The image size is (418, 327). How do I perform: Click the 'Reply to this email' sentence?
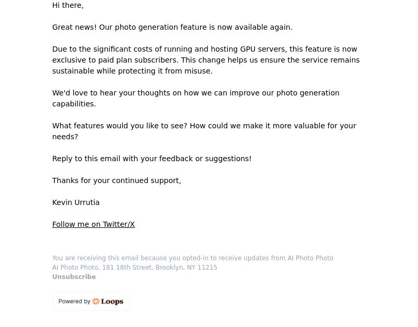152,159
